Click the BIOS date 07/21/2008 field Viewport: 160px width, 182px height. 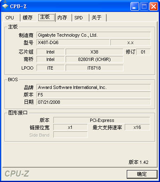coord(94,102)
